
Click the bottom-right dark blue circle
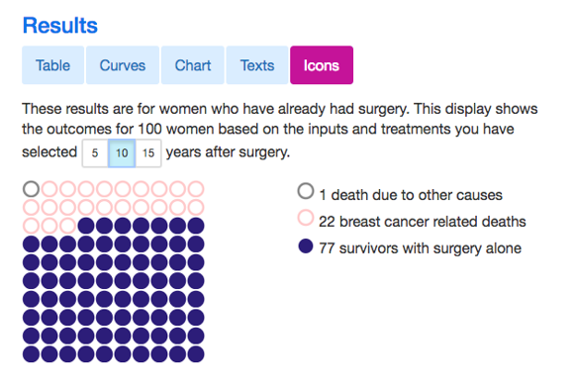click(196, 354)
